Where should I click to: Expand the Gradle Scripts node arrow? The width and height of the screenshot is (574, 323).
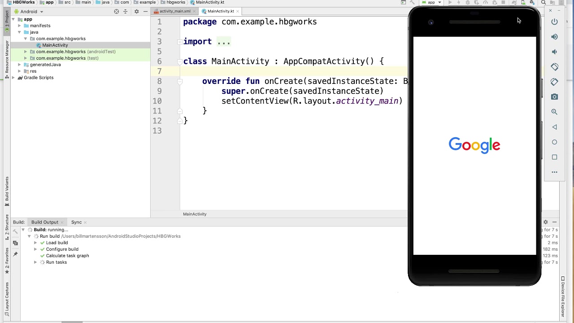pos(13,78)
